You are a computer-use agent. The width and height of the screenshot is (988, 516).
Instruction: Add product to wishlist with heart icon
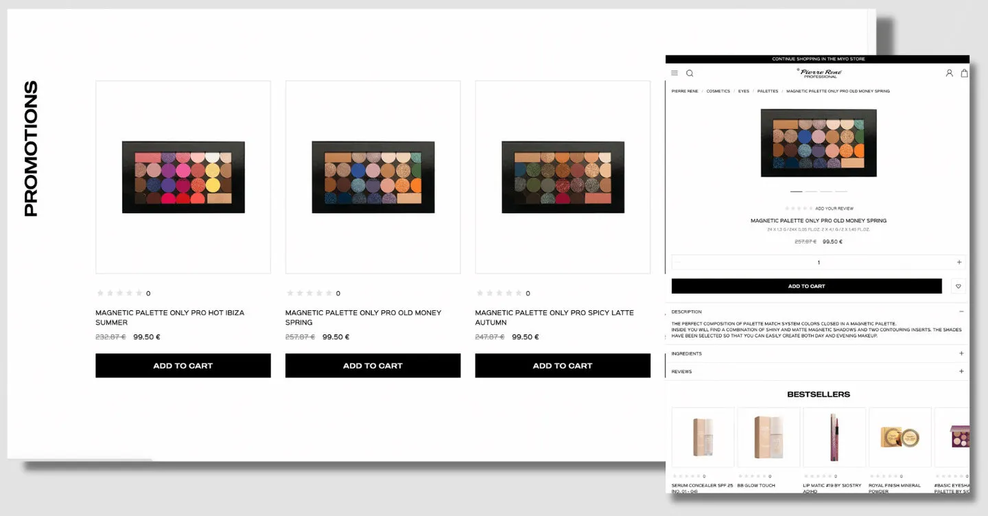point(958,286)
